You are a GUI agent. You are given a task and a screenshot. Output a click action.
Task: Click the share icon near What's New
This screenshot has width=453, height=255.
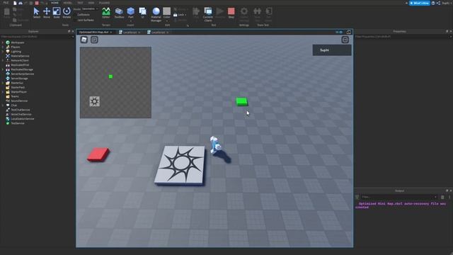pos(438,3)
